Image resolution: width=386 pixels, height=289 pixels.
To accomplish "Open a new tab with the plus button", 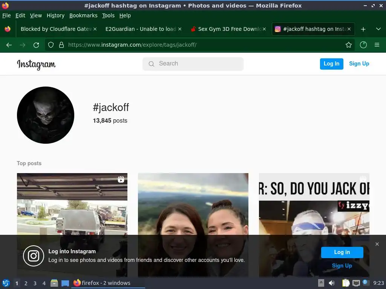I will (x=363, y=29).
